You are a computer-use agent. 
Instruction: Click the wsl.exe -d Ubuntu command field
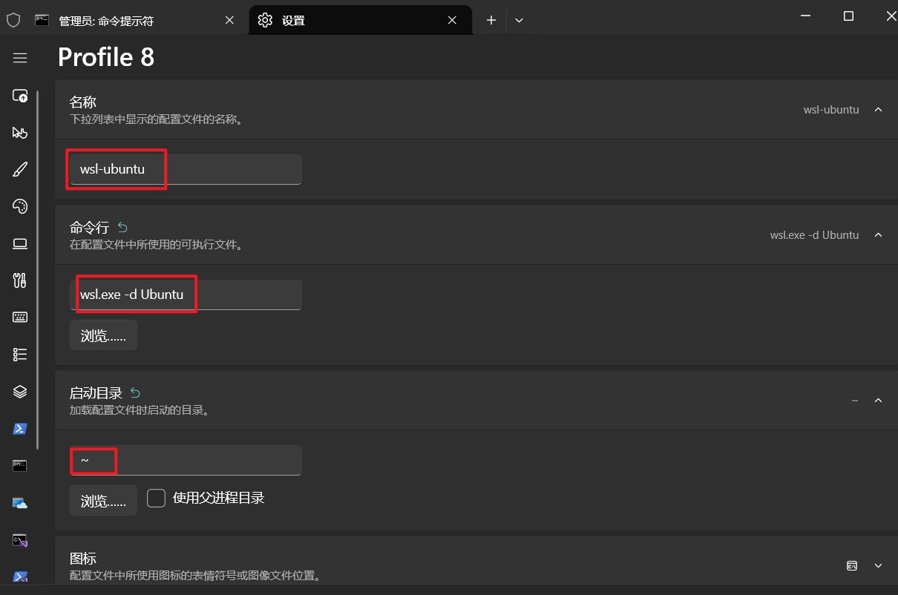pos(186,295)
